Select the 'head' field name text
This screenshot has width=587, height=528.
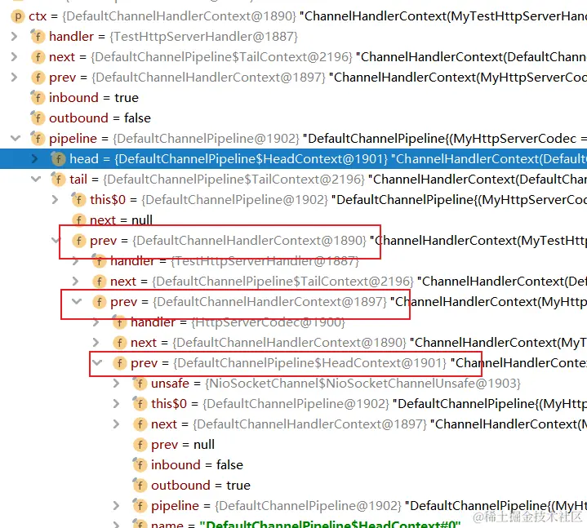(x=84, y=159)
